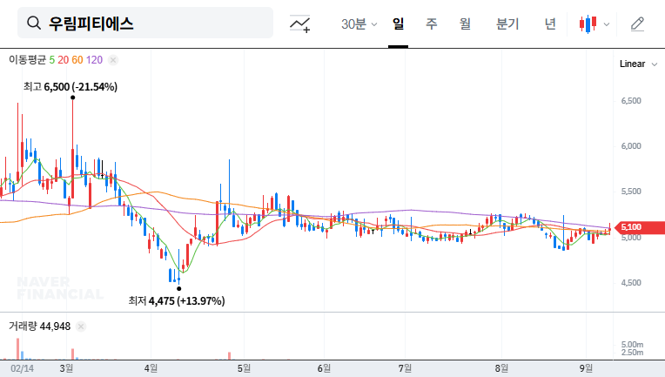The width and height of the screenshot is (665, 377).
Task: Click the highest price marker dot
Action: point(72,98)
